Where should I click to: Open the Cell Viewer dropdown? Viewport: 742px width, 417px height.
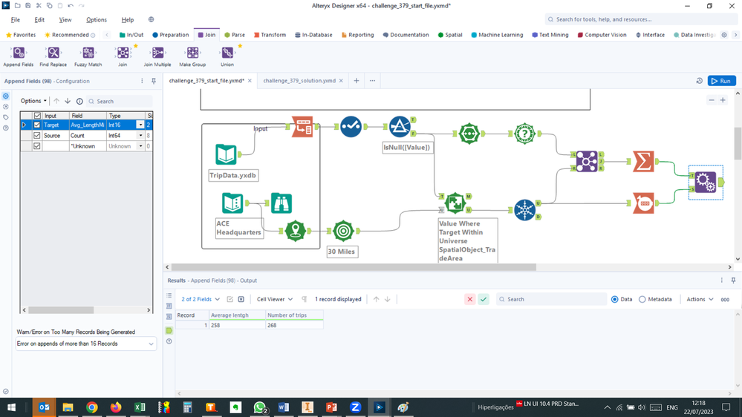click(275, 299)
